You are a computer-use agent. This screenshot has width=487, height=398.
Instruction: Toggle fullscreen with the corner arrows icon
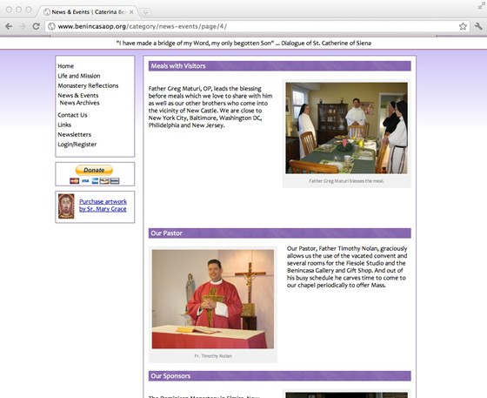(x=481, y=5)
